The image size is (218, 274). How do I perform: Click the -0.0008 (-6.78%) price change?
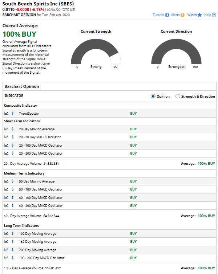click(31, 9)
